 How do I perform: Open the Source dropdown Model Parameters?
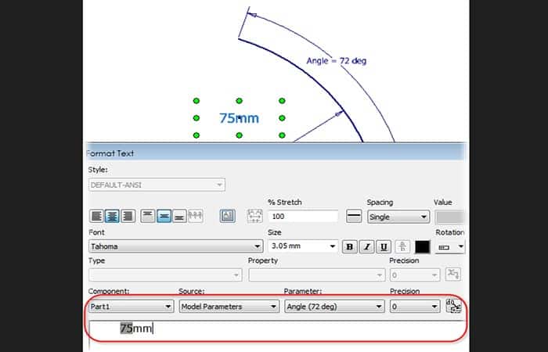(x=229, y=307)
